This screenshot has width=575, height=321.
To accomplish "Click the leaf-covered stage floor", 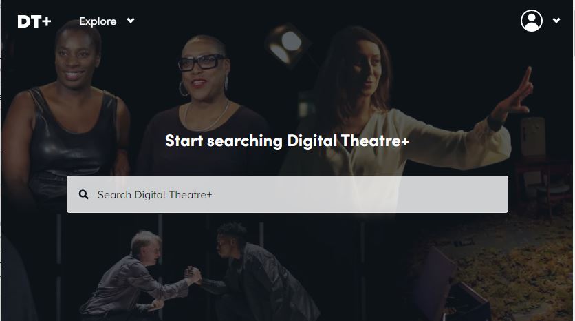I will 513,265.
